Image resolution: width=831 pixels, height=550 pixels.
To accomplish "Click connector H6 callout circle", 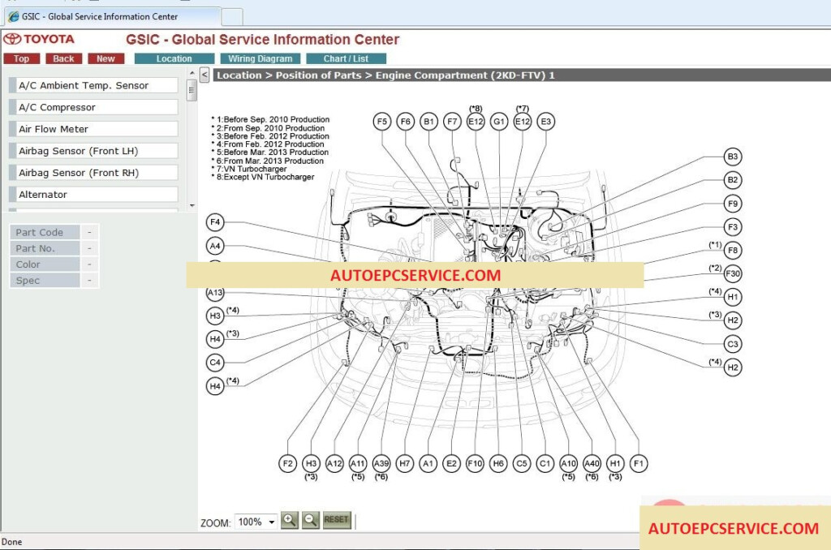I will pos(498,464).
